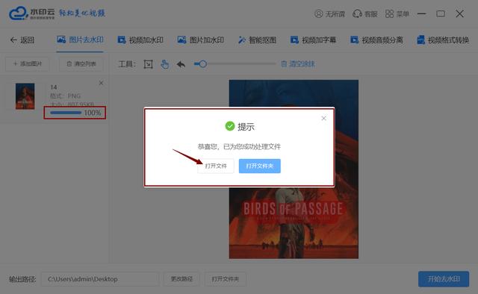Open 视频格式转换 tab
The image size is (478, 294).
(443, 40)
